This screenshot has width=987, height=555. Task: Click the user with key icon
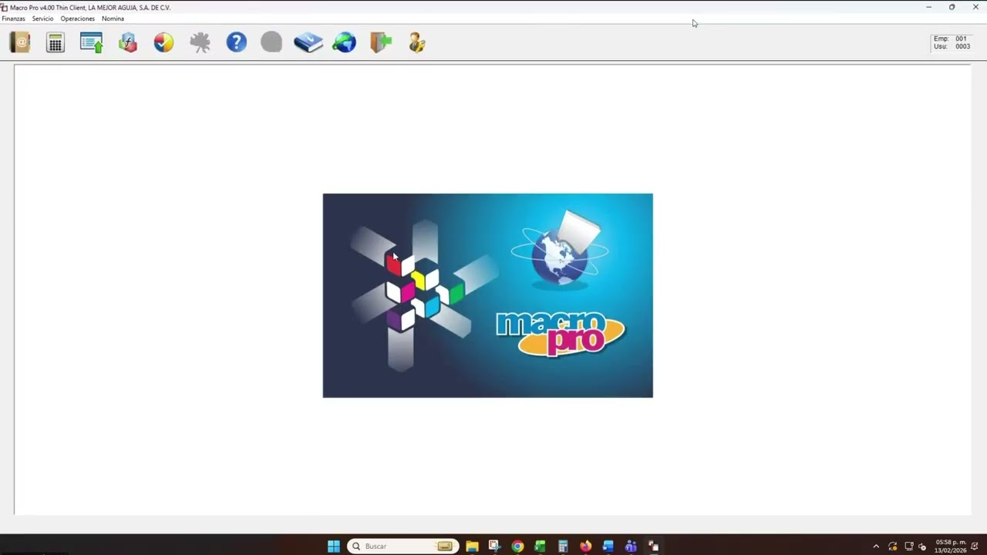[416, 42]
